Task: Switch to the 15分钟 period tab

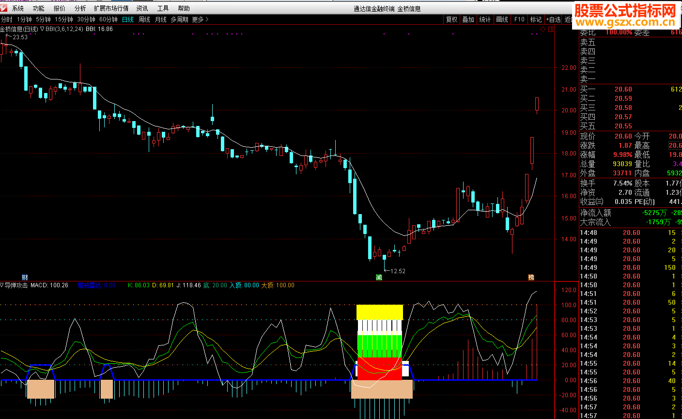Action: 64,19
